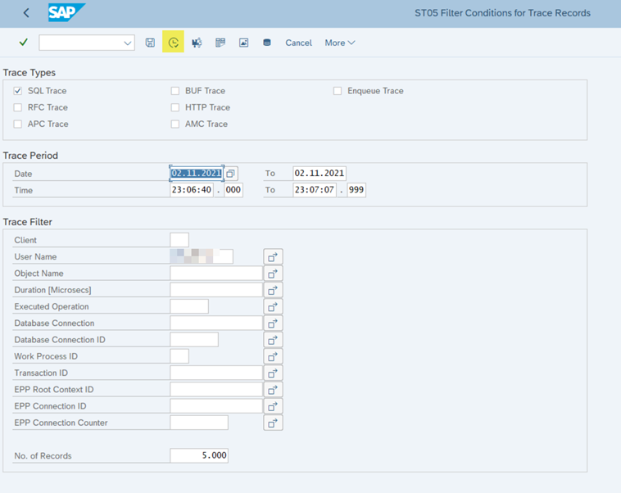Click the picture toolbar icon
The height and width of the screenshot is (493, 621).
(x=243, y=43)
